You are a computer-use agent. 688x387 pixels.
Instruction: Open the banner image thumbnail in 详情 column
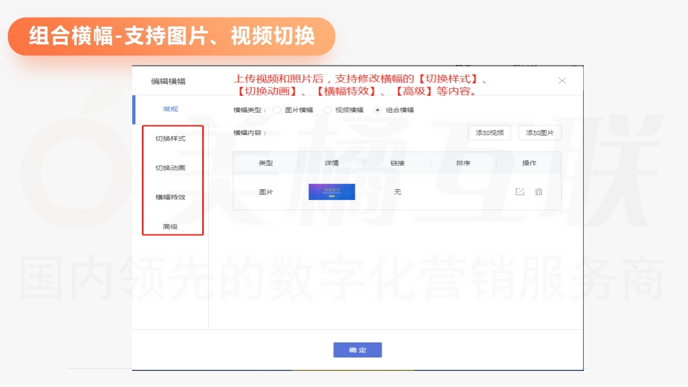(332, 192)
